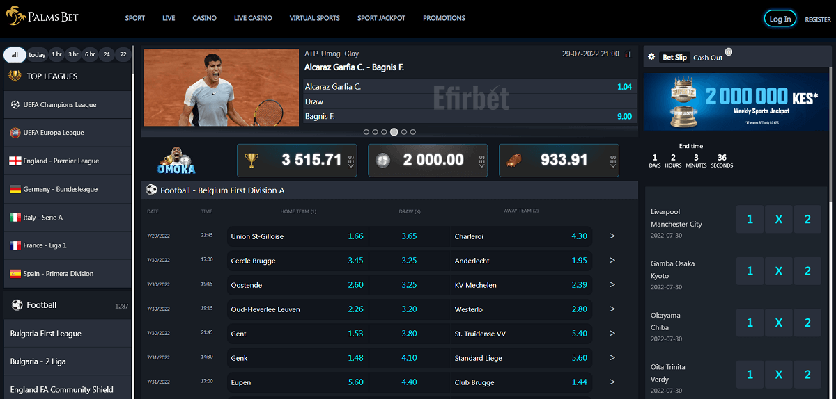This screenshot has width=836, height=399.
Task: Click the statistics bars icon near match date
Action: [628, 54]
